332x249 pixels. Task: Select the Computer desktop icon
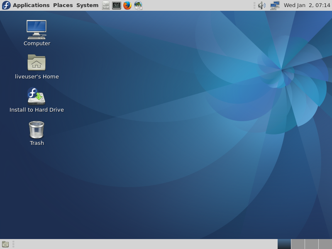(x=37, y=29)
